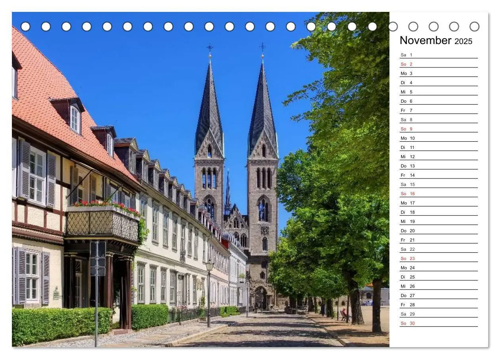
Task: Click the "November 2025" calendar heading
Action: point(436,40)
